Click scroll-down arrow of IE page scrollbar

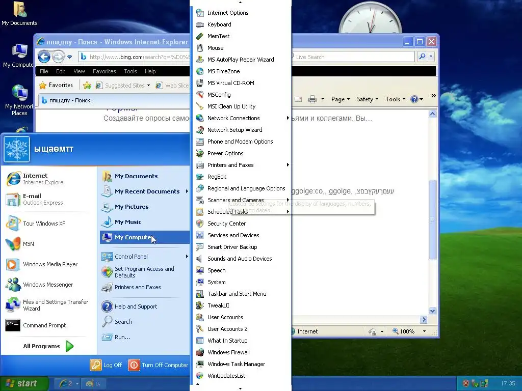[x=432, y=311]
